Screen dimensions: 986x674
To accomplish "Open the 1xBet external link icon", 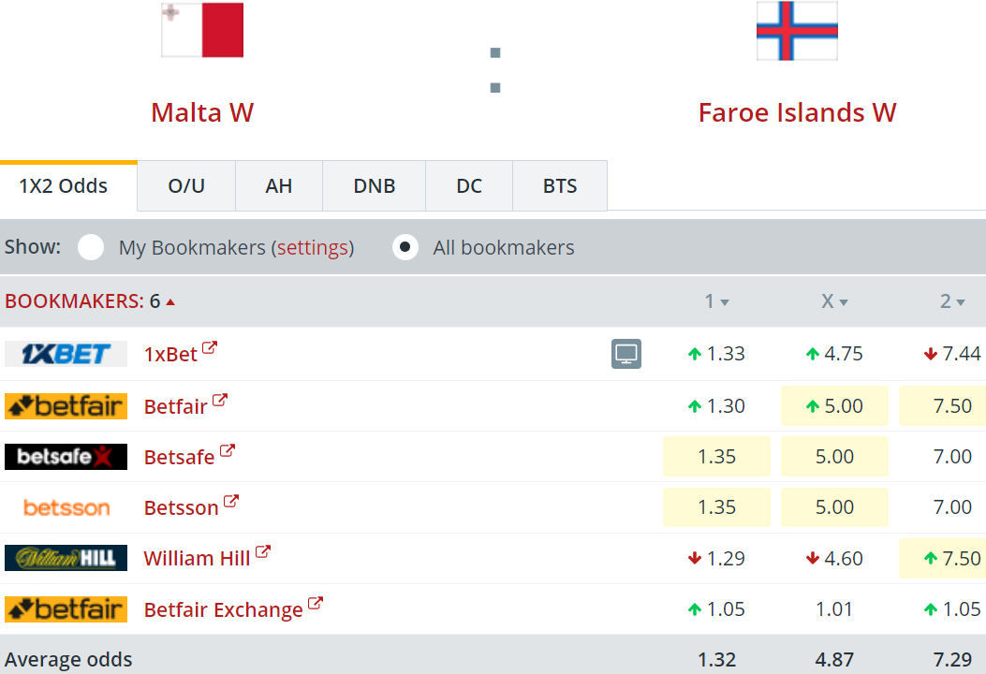I will [210, 347].
